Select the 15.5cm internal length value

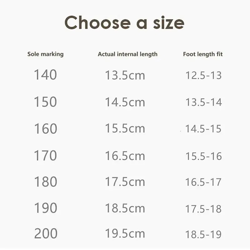125,129
